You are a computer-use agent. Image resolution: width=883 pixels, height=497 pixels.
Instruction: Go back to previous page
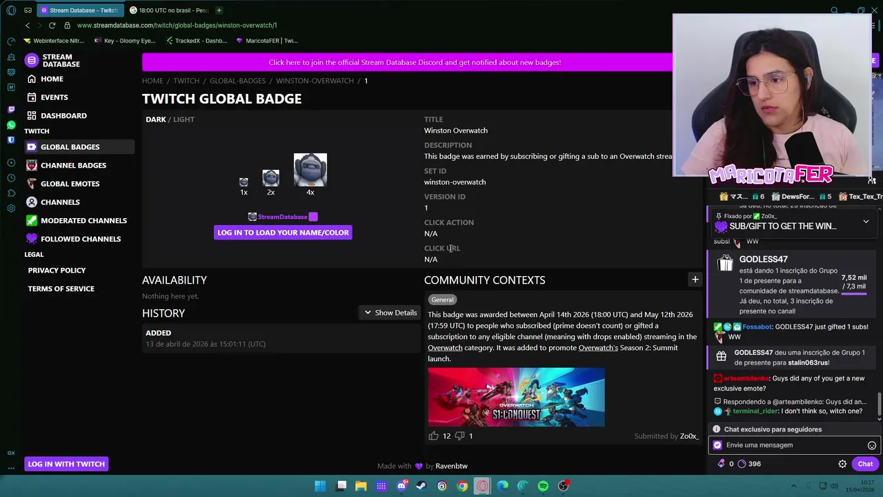28,26
